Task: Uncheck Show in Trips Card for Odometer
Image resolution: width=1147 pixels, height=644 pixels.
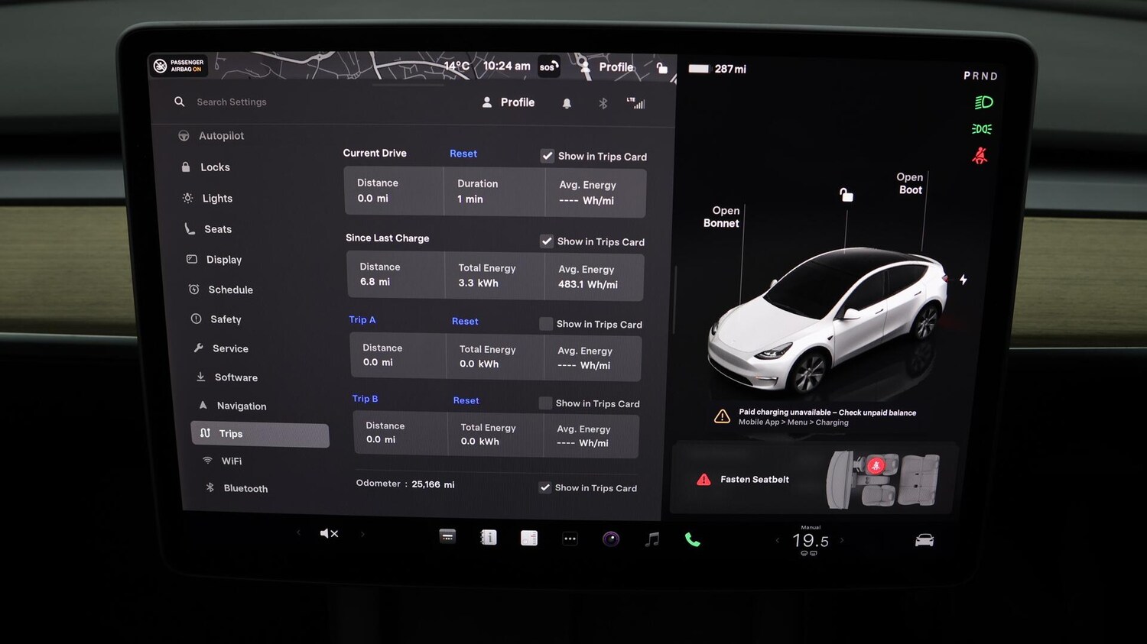Action: point(545,487)
